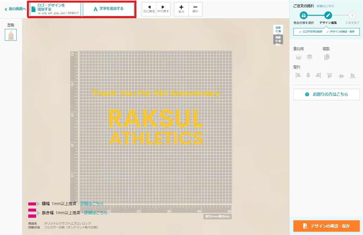
Task: Select the ロゴや文字の配置 sub-step
Action: (x=310, y=32)
